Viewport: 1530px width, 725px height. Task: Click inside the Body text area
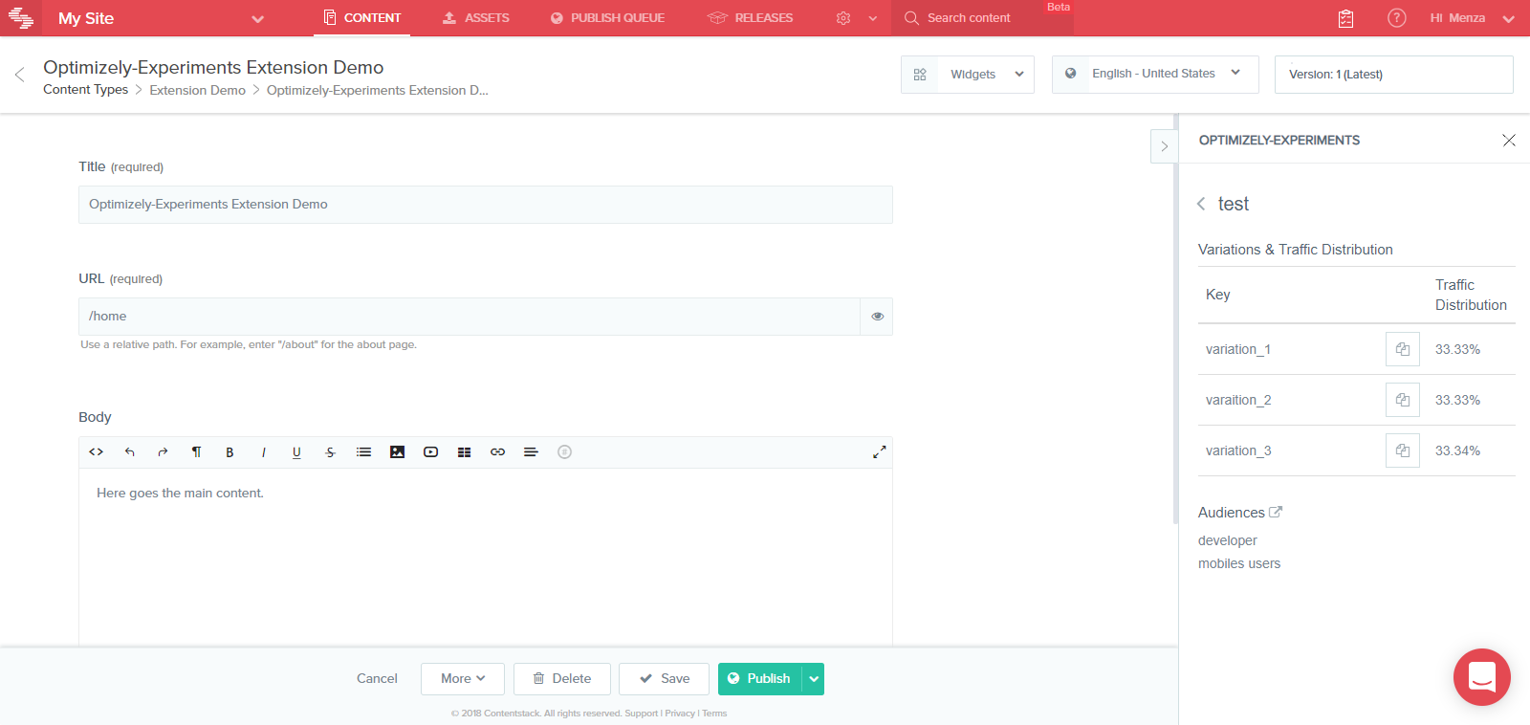[486, 557]
